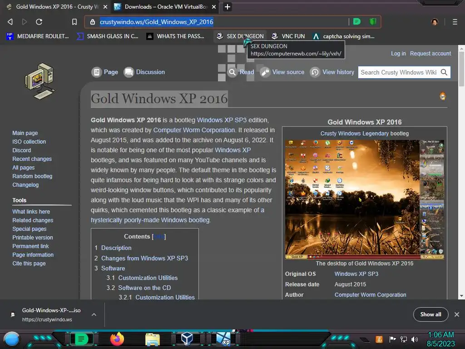Open the browser profile avatar
Screen dimensions: 465x349
(x=435, y=22)
